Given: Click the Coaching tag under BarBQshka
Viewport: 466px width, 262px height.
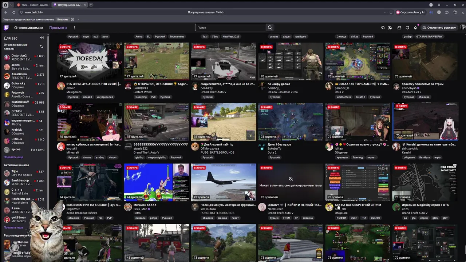Looking at the screenshot, I should [141, 97].
